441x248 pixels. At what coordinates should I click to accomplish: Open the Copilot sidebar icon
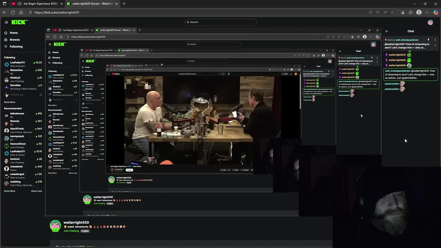pyautogui.click(x=436, y=12)
